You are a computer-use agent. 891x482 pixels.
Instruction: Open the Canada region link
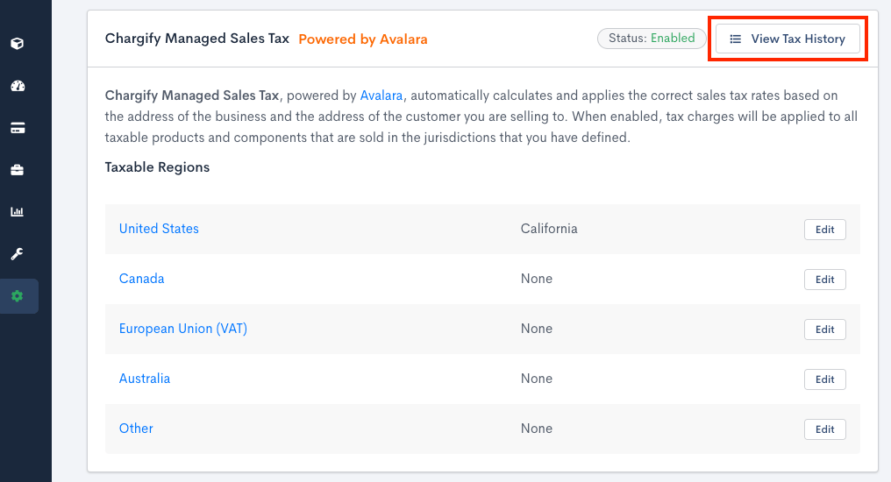point(141,279)
